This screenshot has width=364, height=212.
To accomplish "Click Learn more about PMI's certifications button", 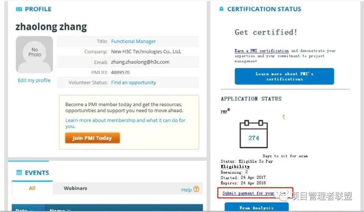I will (284, 76).
